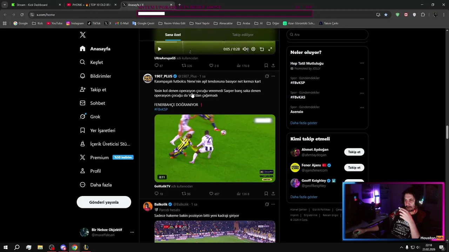This screenshot has width=449, height=252.
Task: Bookmark the UltraAvrupaGS video post
Action: point(266,65)
